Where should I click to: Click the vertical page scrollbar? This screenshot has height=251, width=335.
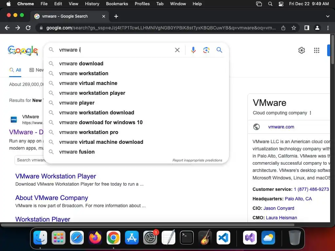[x=332, y=49]
